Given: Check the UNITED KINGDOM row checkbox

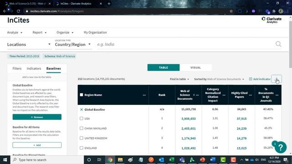Looking at the screenshot, I should (81, 138).
